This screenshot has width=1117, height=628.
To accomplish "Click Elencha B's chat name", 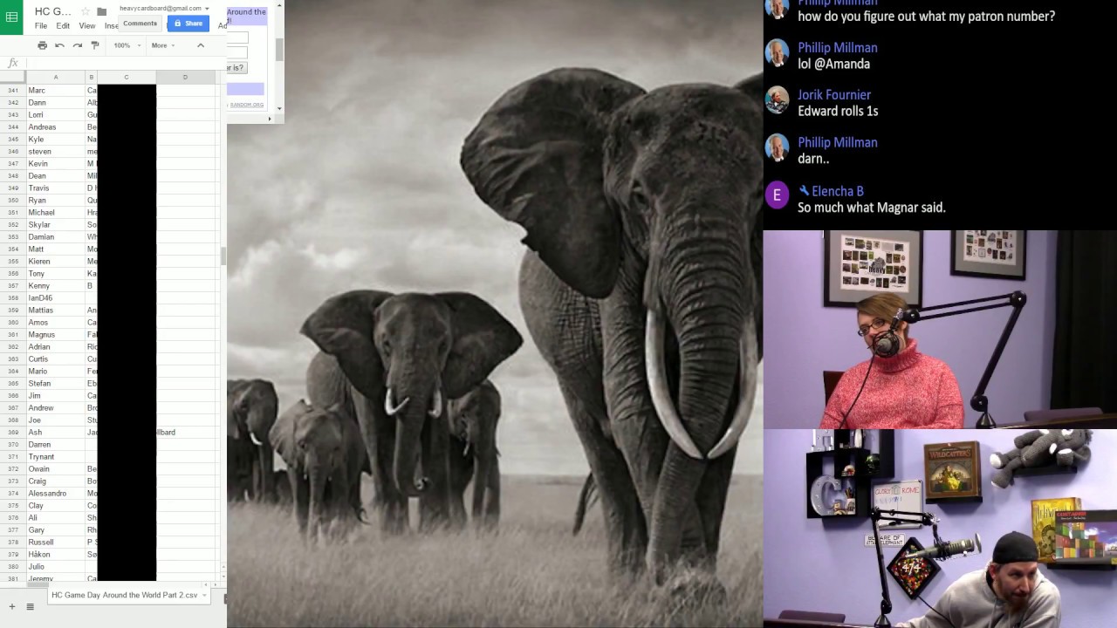I will click(x=837, y=191).
